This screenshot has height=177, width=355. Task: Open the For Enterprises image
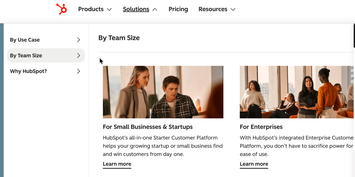tap(297, 92)
